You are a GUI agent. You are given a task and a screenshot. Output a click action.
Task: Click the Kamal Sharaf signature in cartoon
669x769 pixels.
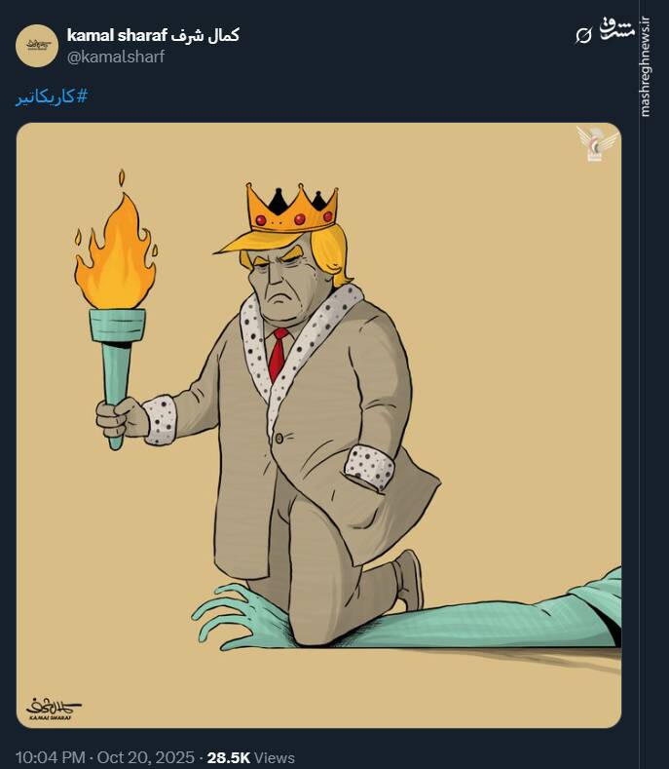click(54, 707)
